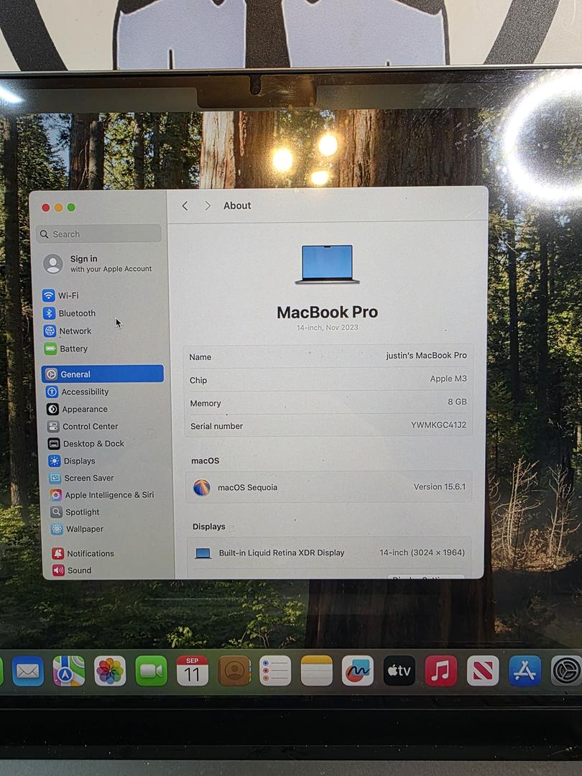Open Reminders from the Dock
Viewport: 582px width, 776px height.
[275, 671]
